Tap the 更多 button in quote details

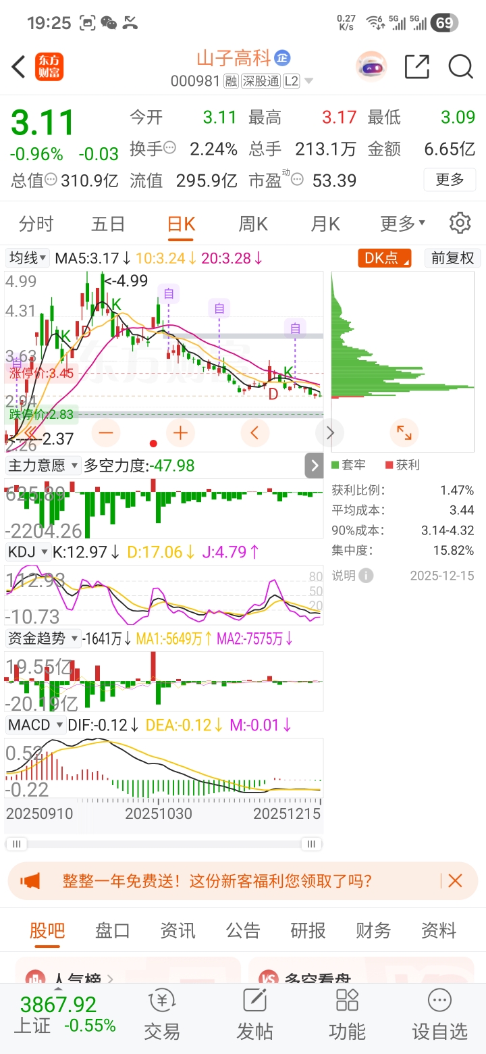tap(450, 180)
